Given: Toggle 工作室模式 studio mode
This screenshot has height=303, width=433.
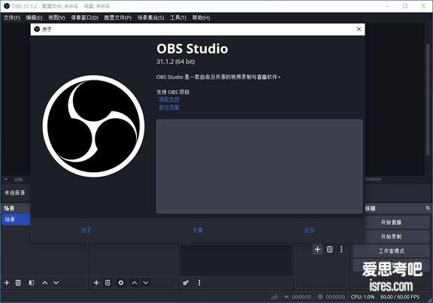Looking at the screenshot, I should pyautogui.click(x=391, y=251).
